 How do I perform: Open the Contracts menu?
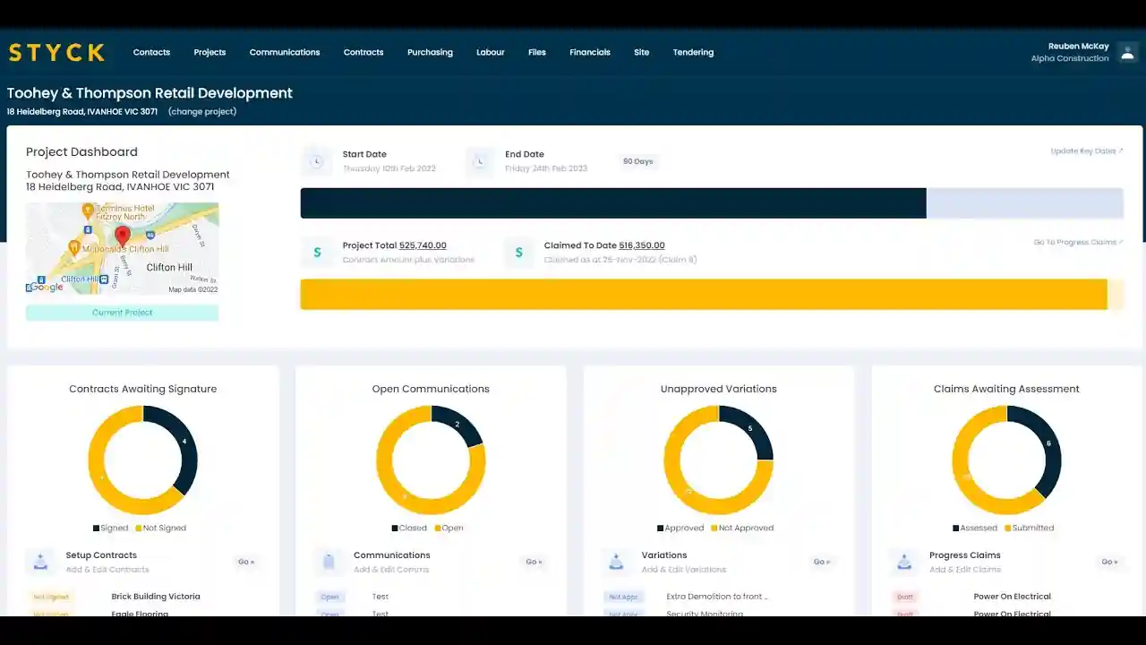pos(363,52)
